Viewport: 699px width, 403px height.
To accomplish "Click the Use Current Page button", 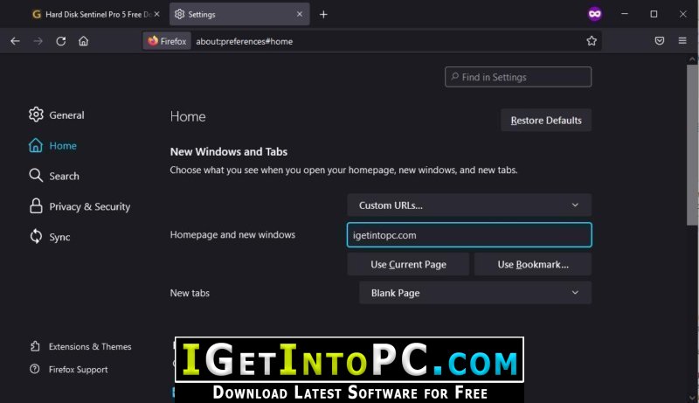I will point(408,265).
